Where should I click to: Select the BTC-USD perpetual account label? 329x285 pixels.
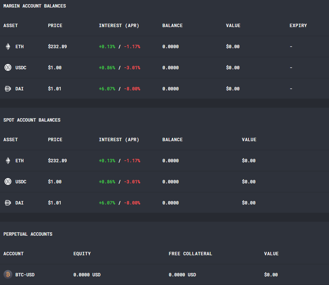(x=25, y=274)
